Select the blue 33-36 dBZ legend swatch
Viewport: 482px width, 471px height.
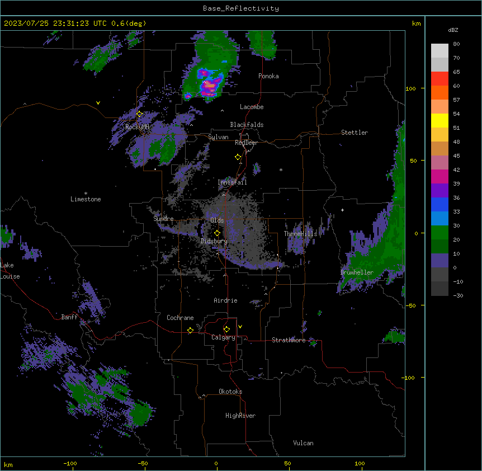(440, 204)
